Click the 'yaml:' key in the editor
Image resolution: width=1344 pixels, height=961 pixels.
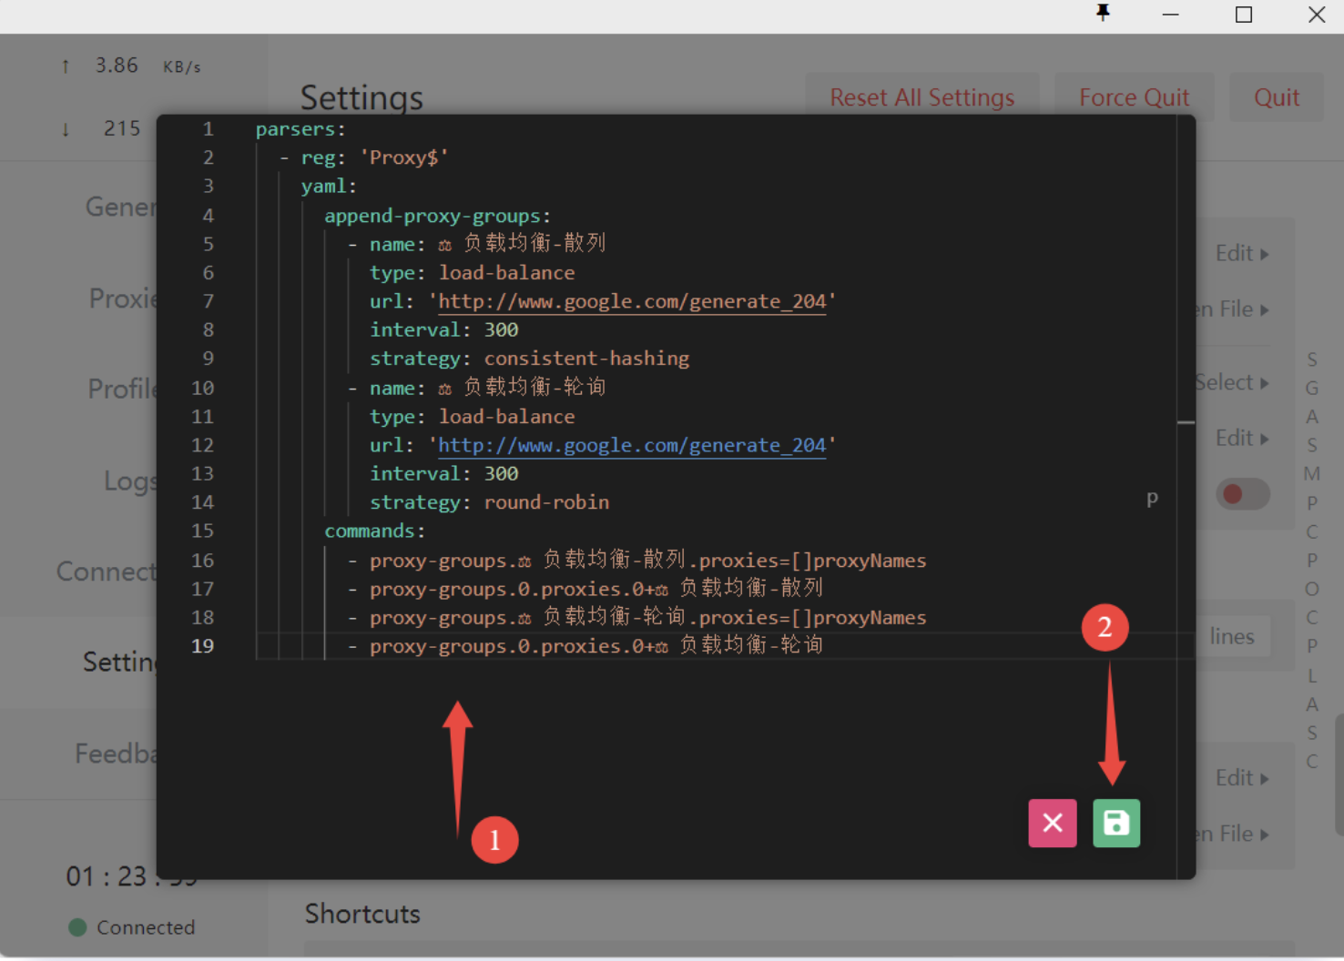pyautogui.click(x=329, y=186)
